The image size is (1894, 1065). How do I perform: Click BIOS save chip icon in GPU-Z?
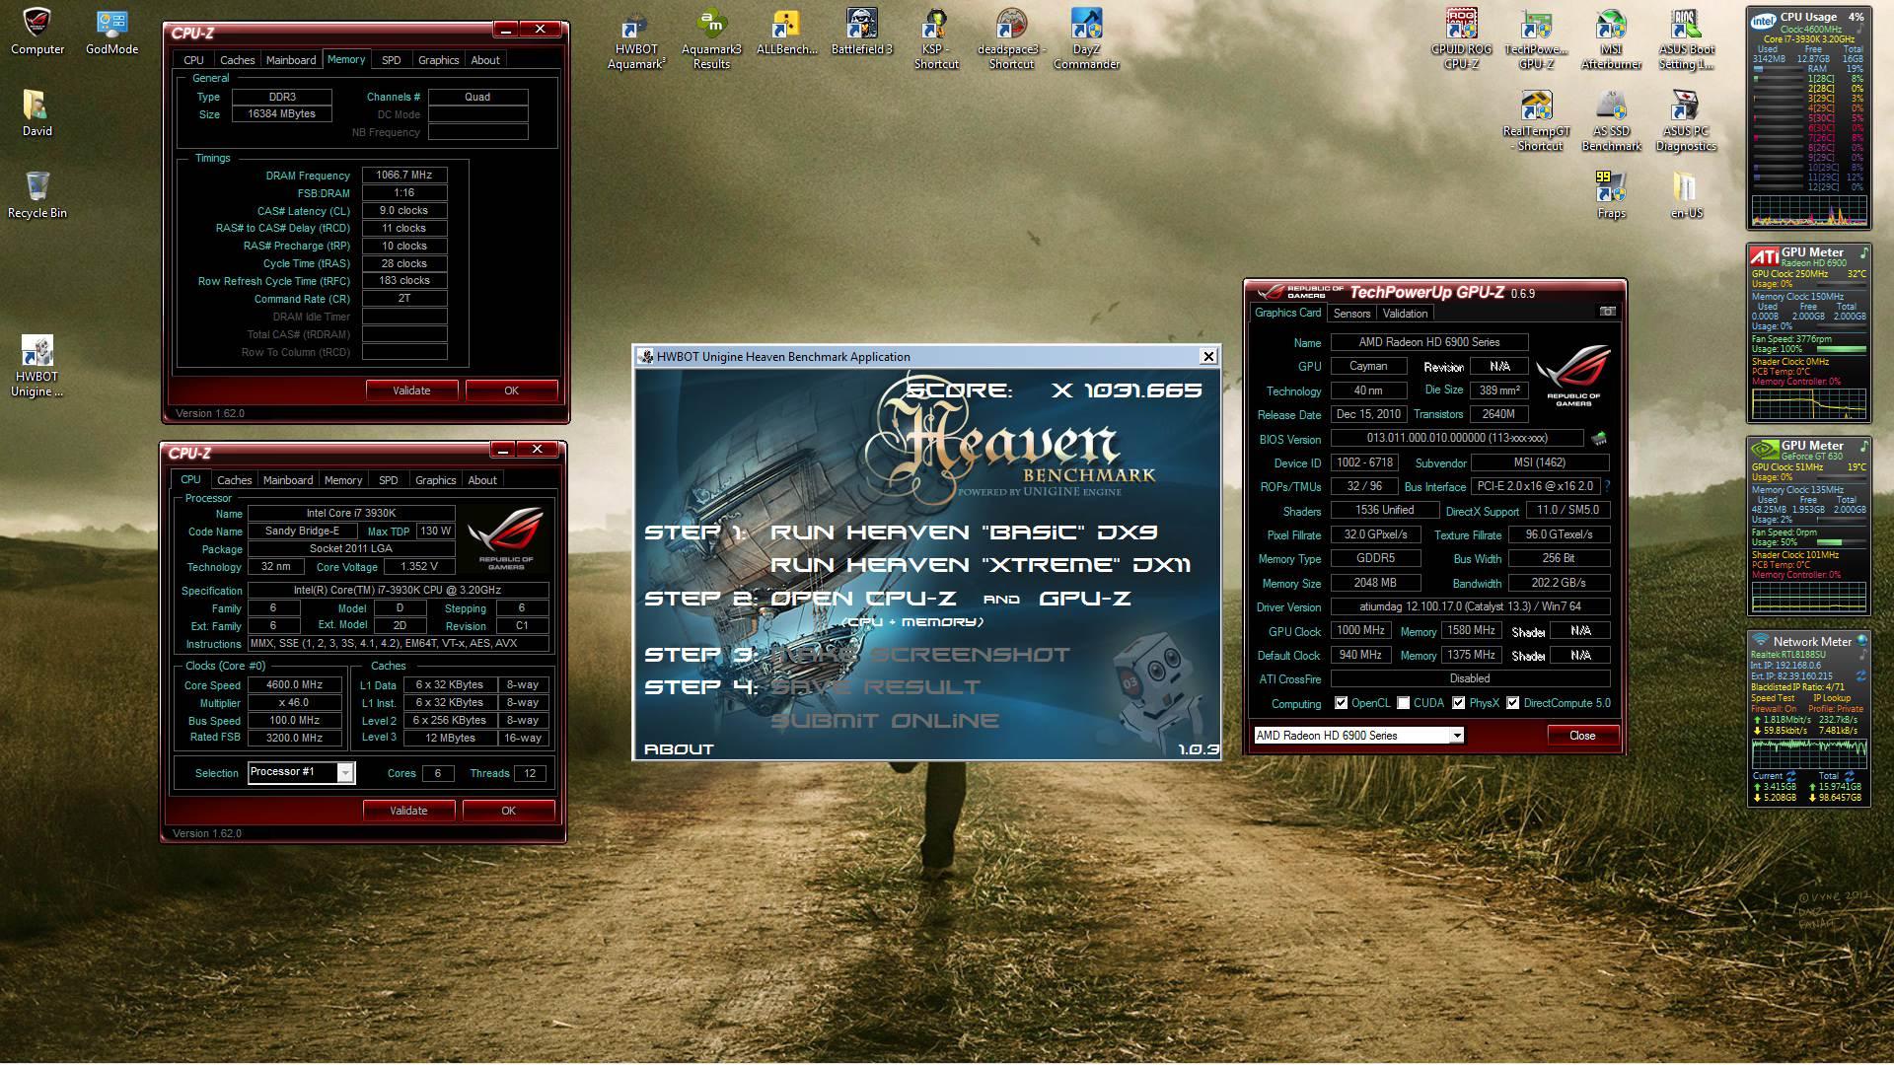(x=1598, y=438)
